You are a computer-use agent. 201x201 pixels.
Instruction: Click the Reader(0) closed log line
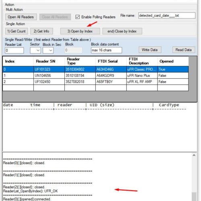click(x=24, y=163)
